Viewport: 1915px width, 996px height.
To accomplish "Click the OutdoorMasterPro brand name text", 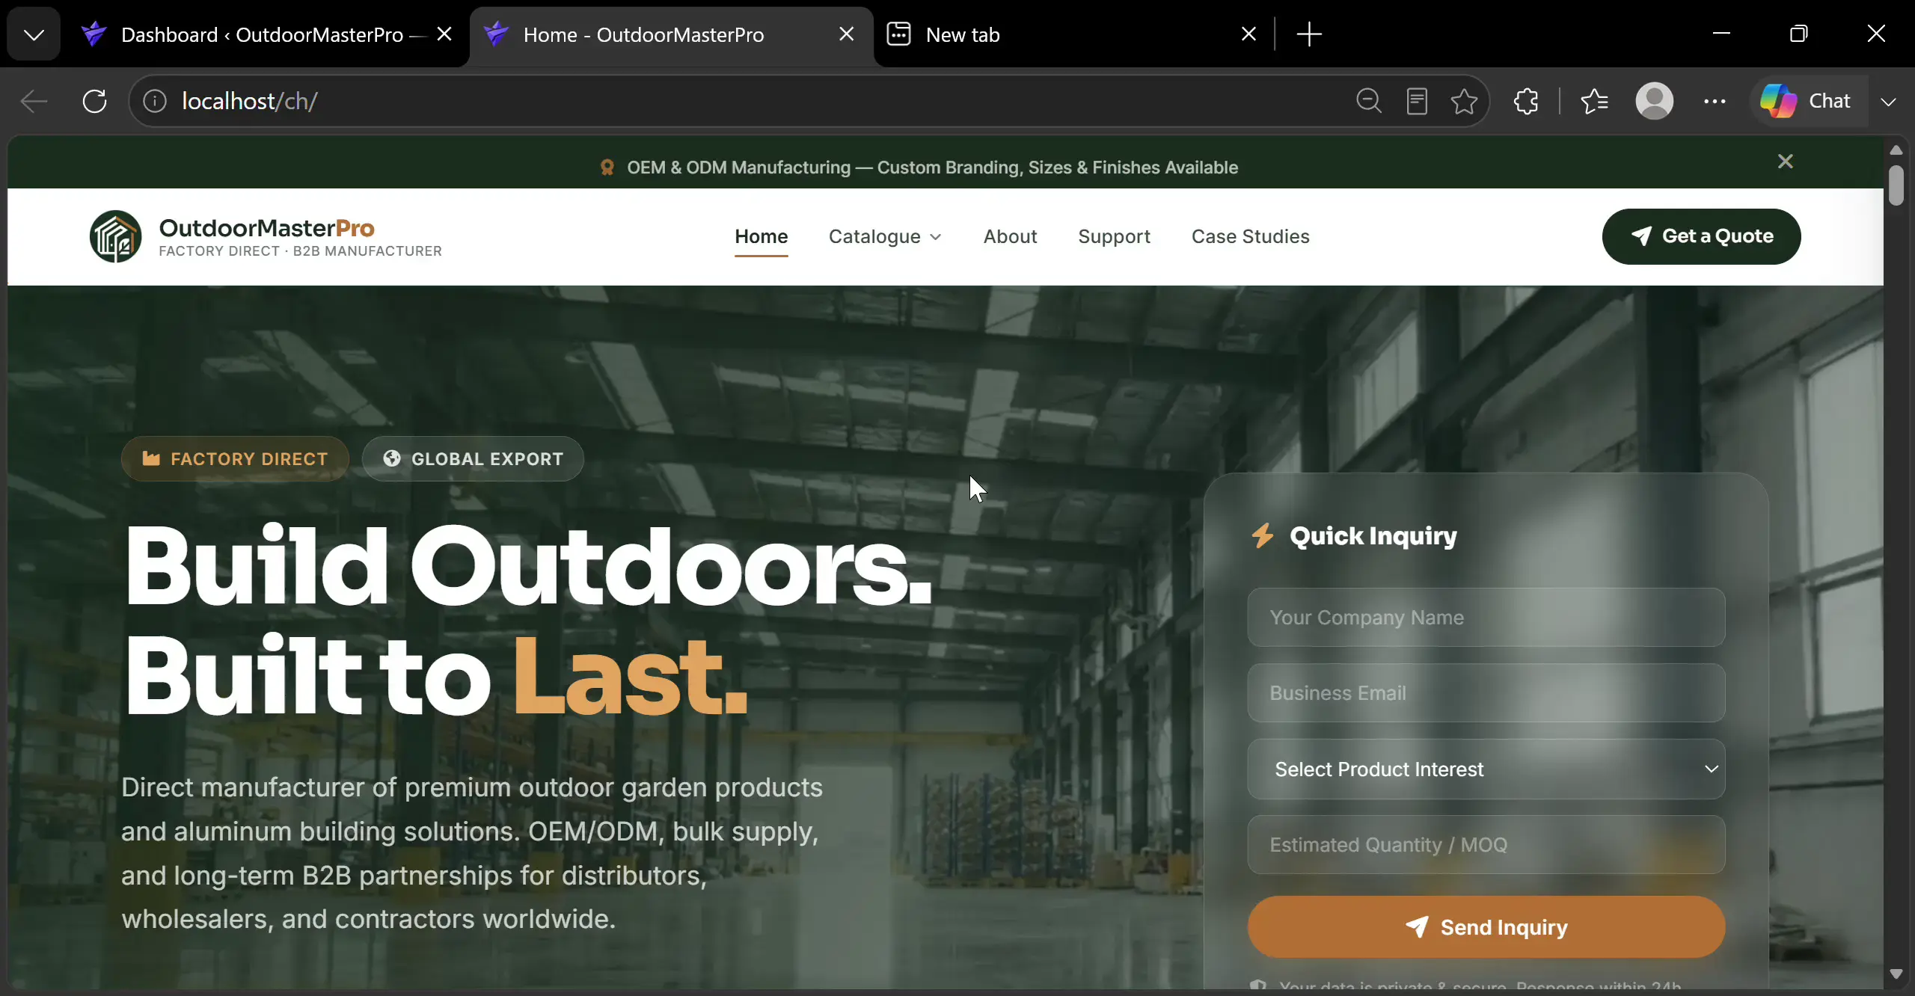I will (267, 227).
